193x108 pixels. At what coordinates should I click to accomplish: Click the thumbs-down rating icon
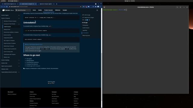point(52,83)
